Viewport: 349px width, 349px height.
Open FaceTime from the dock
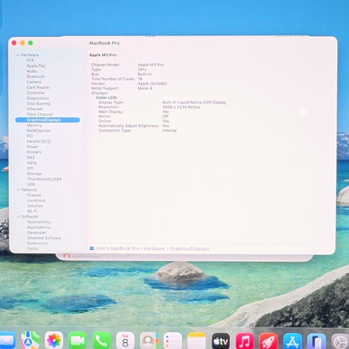(77, 341)
